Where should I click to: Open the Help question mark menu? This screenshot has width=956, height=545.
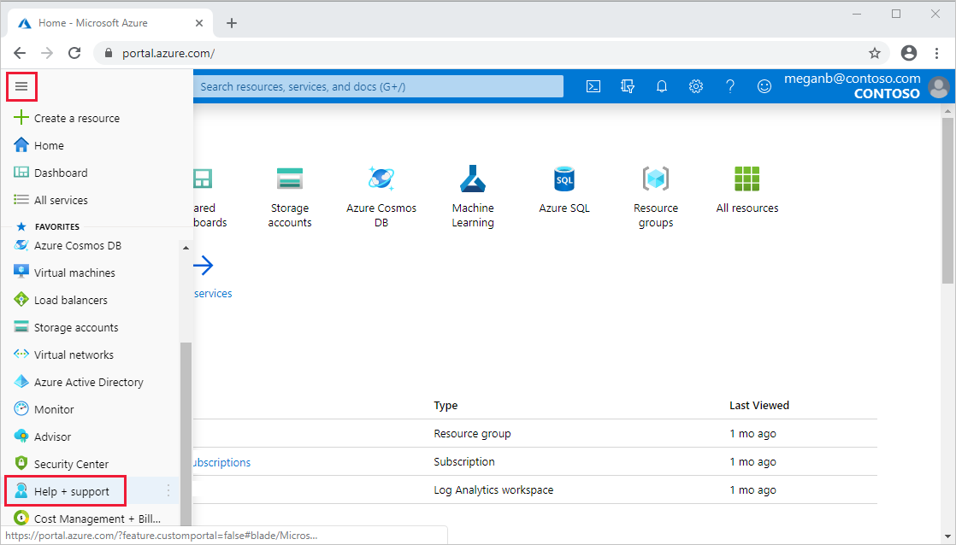(729, 86)
